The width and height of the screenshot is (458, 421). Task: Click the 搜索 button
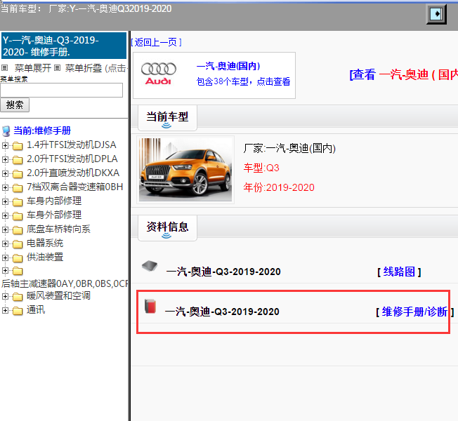(x=15, y=105)
